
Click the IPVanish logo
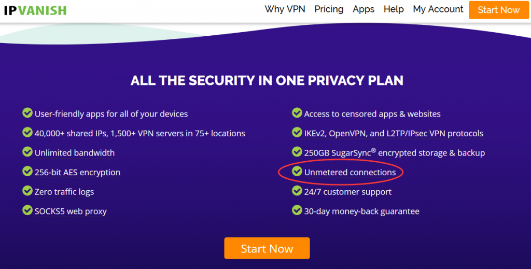(x=35, y=10)
